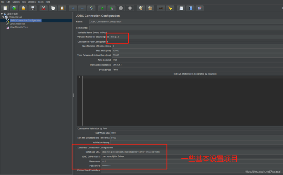Click the Max Wait (ms) field

pos(197,51)
